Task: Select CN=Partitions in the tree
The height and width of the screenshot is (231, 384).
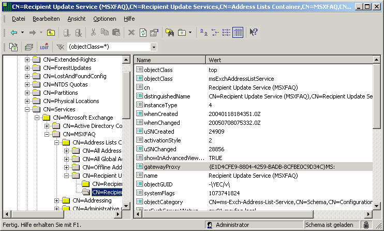Action: click(x=61, y=93)
